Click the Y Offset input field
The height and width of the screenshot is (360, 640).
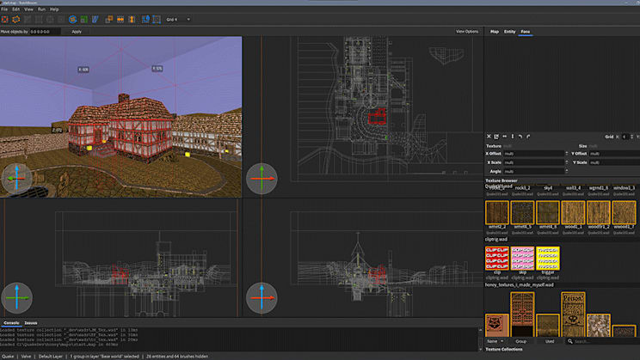614,154
